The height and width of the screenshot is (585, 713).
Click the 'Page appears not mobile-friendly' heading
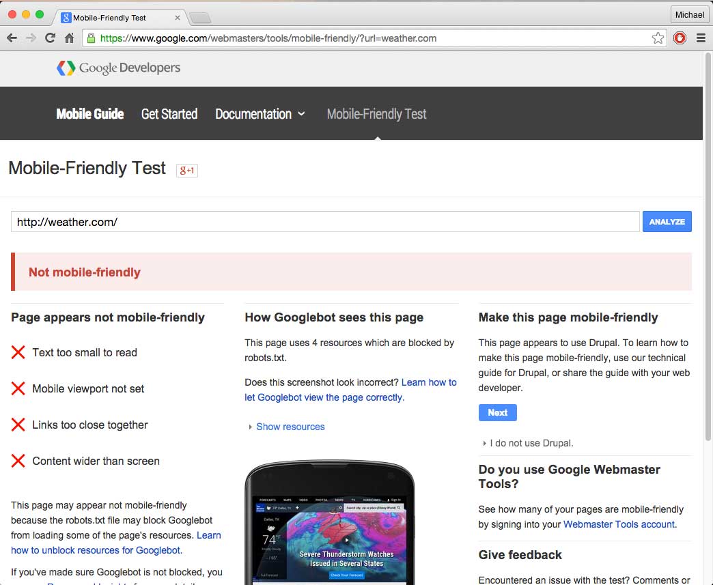(108, 317)
